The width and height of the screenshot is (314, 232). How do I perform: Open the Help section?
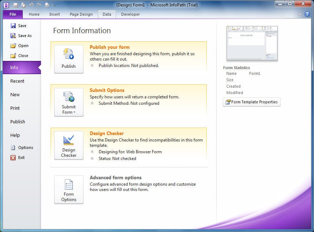point(22,135)
